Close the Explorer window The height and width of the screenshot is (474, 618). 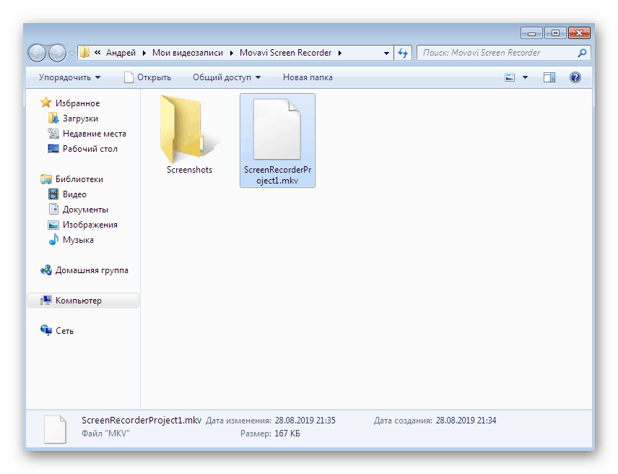coord(579,33)
